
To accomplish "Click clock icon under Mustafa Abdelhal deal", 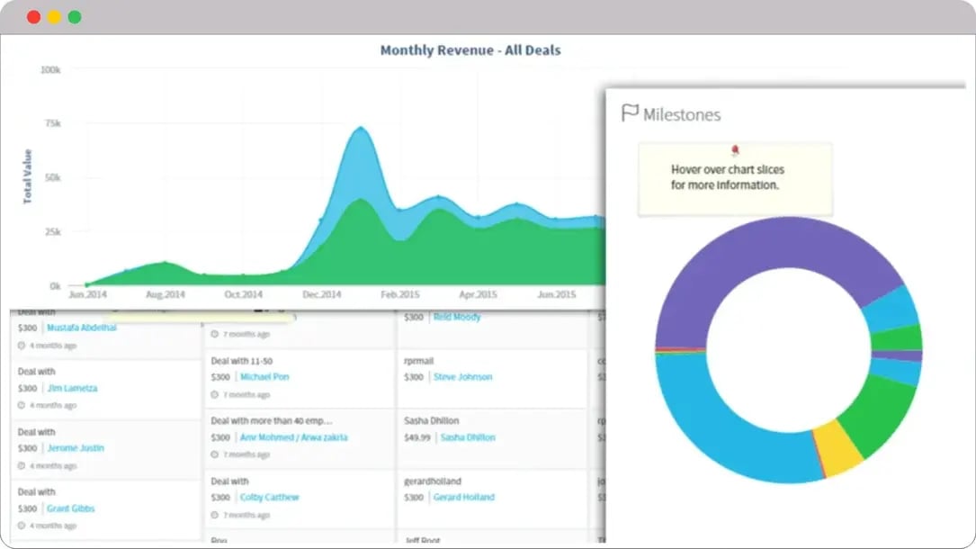I will (22, 346).
